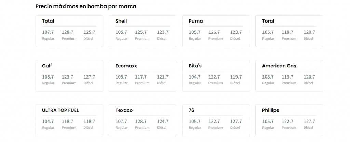350x142 pixels.
Task: Open the American Gas card title
Action: pyautogui.click(x=279, y=66)
